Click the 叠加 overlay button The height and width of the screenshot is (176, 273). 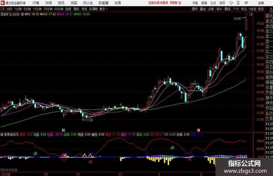pyautogui.click(x=203, y=9)
